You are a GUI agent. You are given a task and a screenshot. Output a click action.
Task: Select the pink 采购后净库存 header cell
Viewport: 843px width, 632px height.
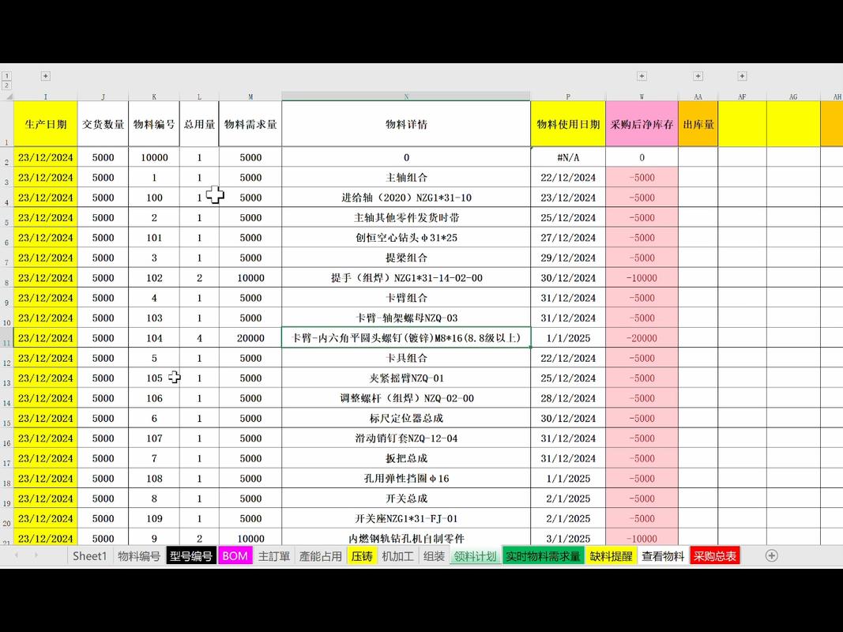[642, 124]
